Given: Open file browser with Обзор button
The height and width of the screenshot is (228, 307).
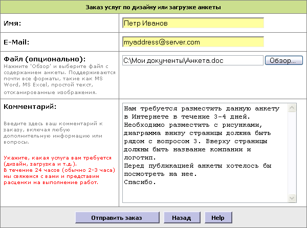Looking at the screenshot, I should tap(284, 60).
